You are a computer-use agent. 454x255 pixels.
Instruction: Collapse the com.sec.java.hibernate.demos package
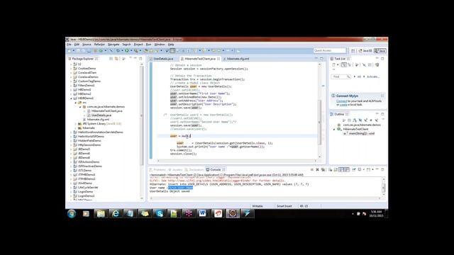pos(80,107)
